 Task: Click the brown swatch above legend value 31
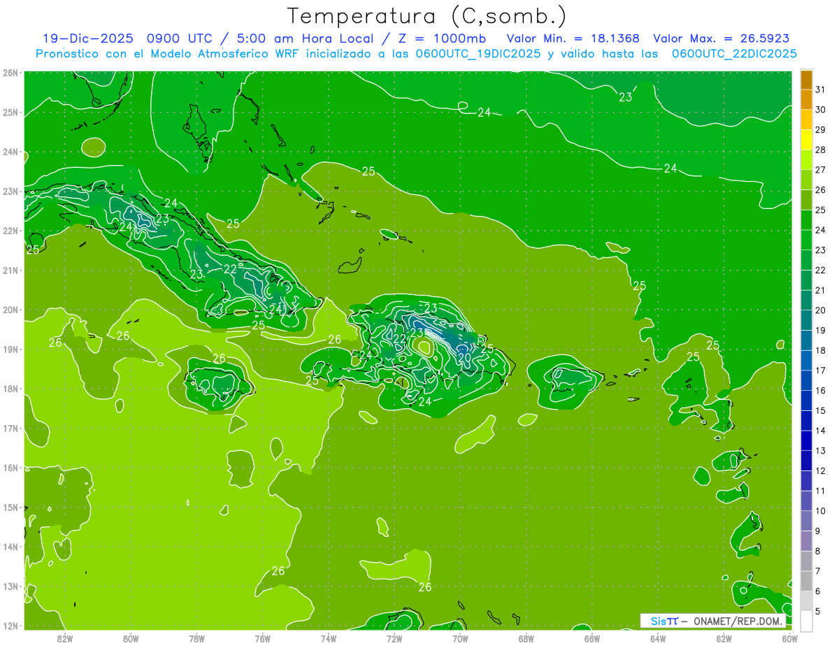[806, 80]
